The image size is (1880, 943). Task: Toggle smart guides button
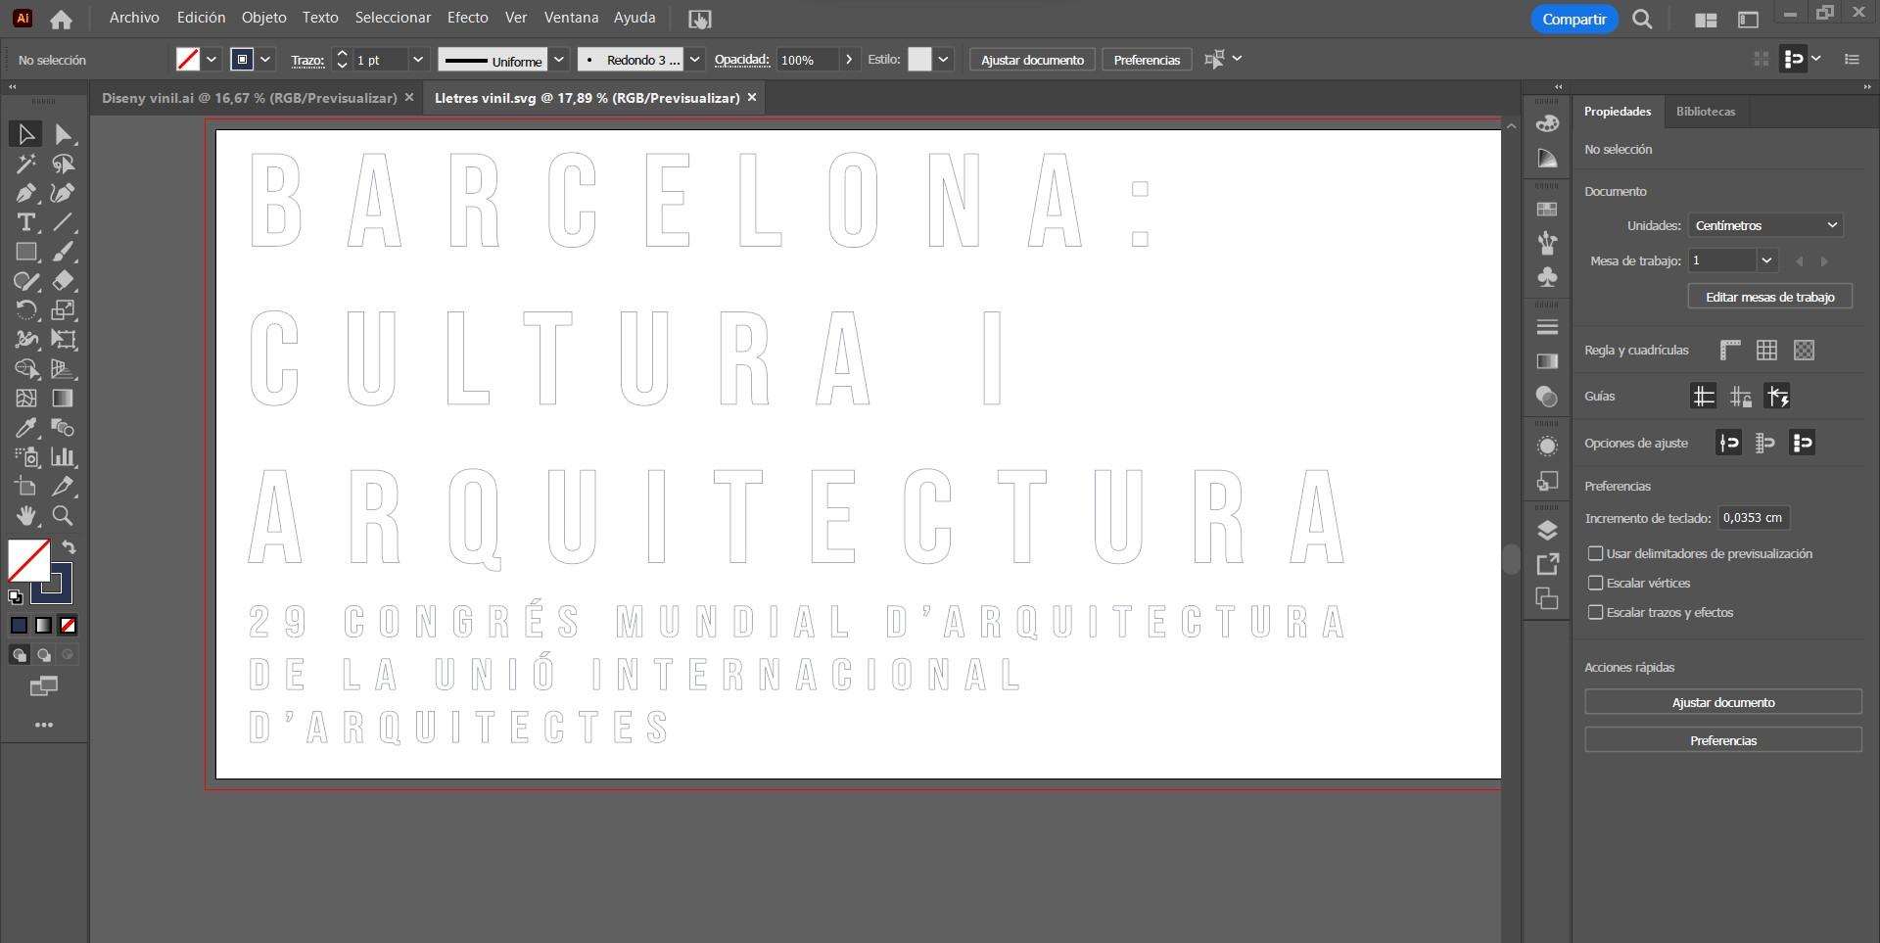1777,397
